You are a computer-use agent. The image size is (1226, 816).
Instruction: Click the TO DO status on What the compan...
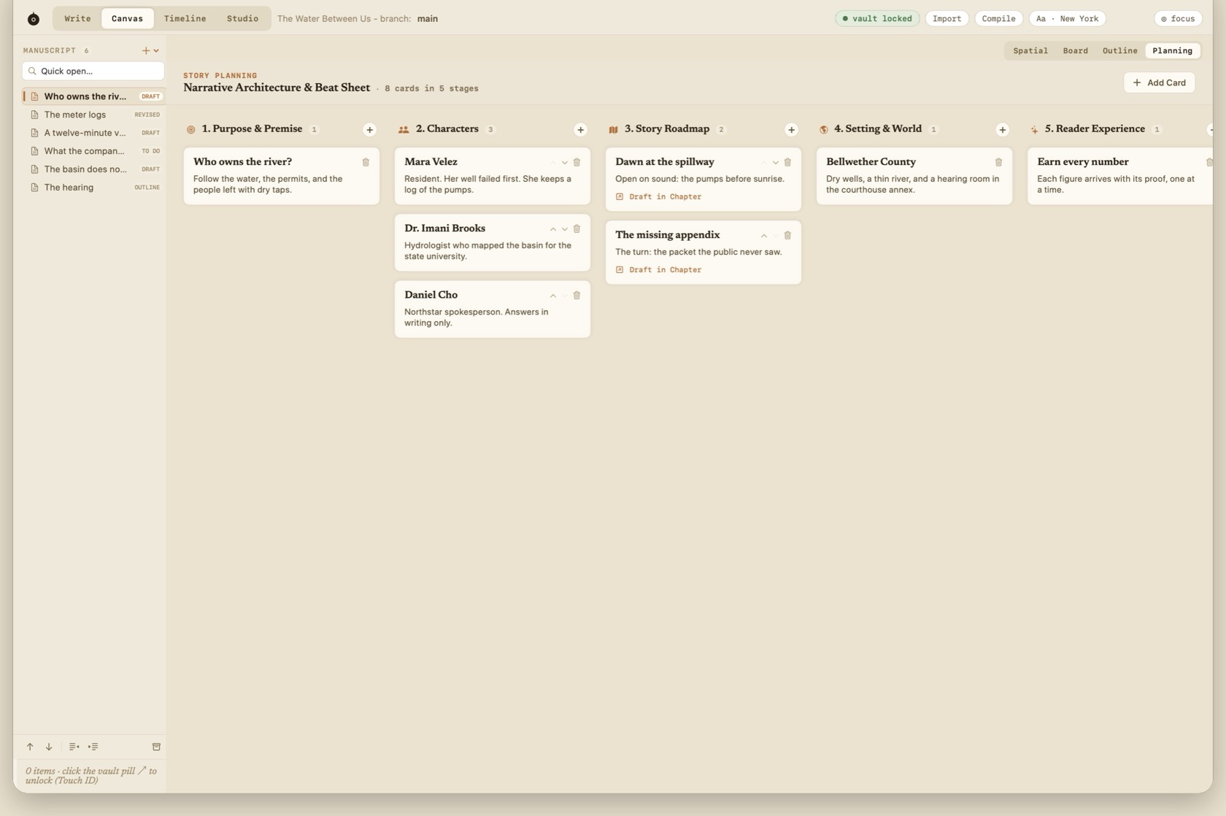[x=150, y=151]
